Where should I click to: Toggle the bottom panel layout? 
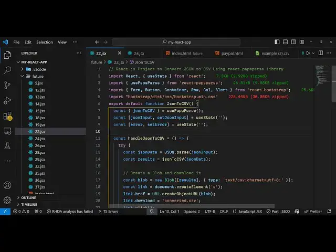[285, 42]
